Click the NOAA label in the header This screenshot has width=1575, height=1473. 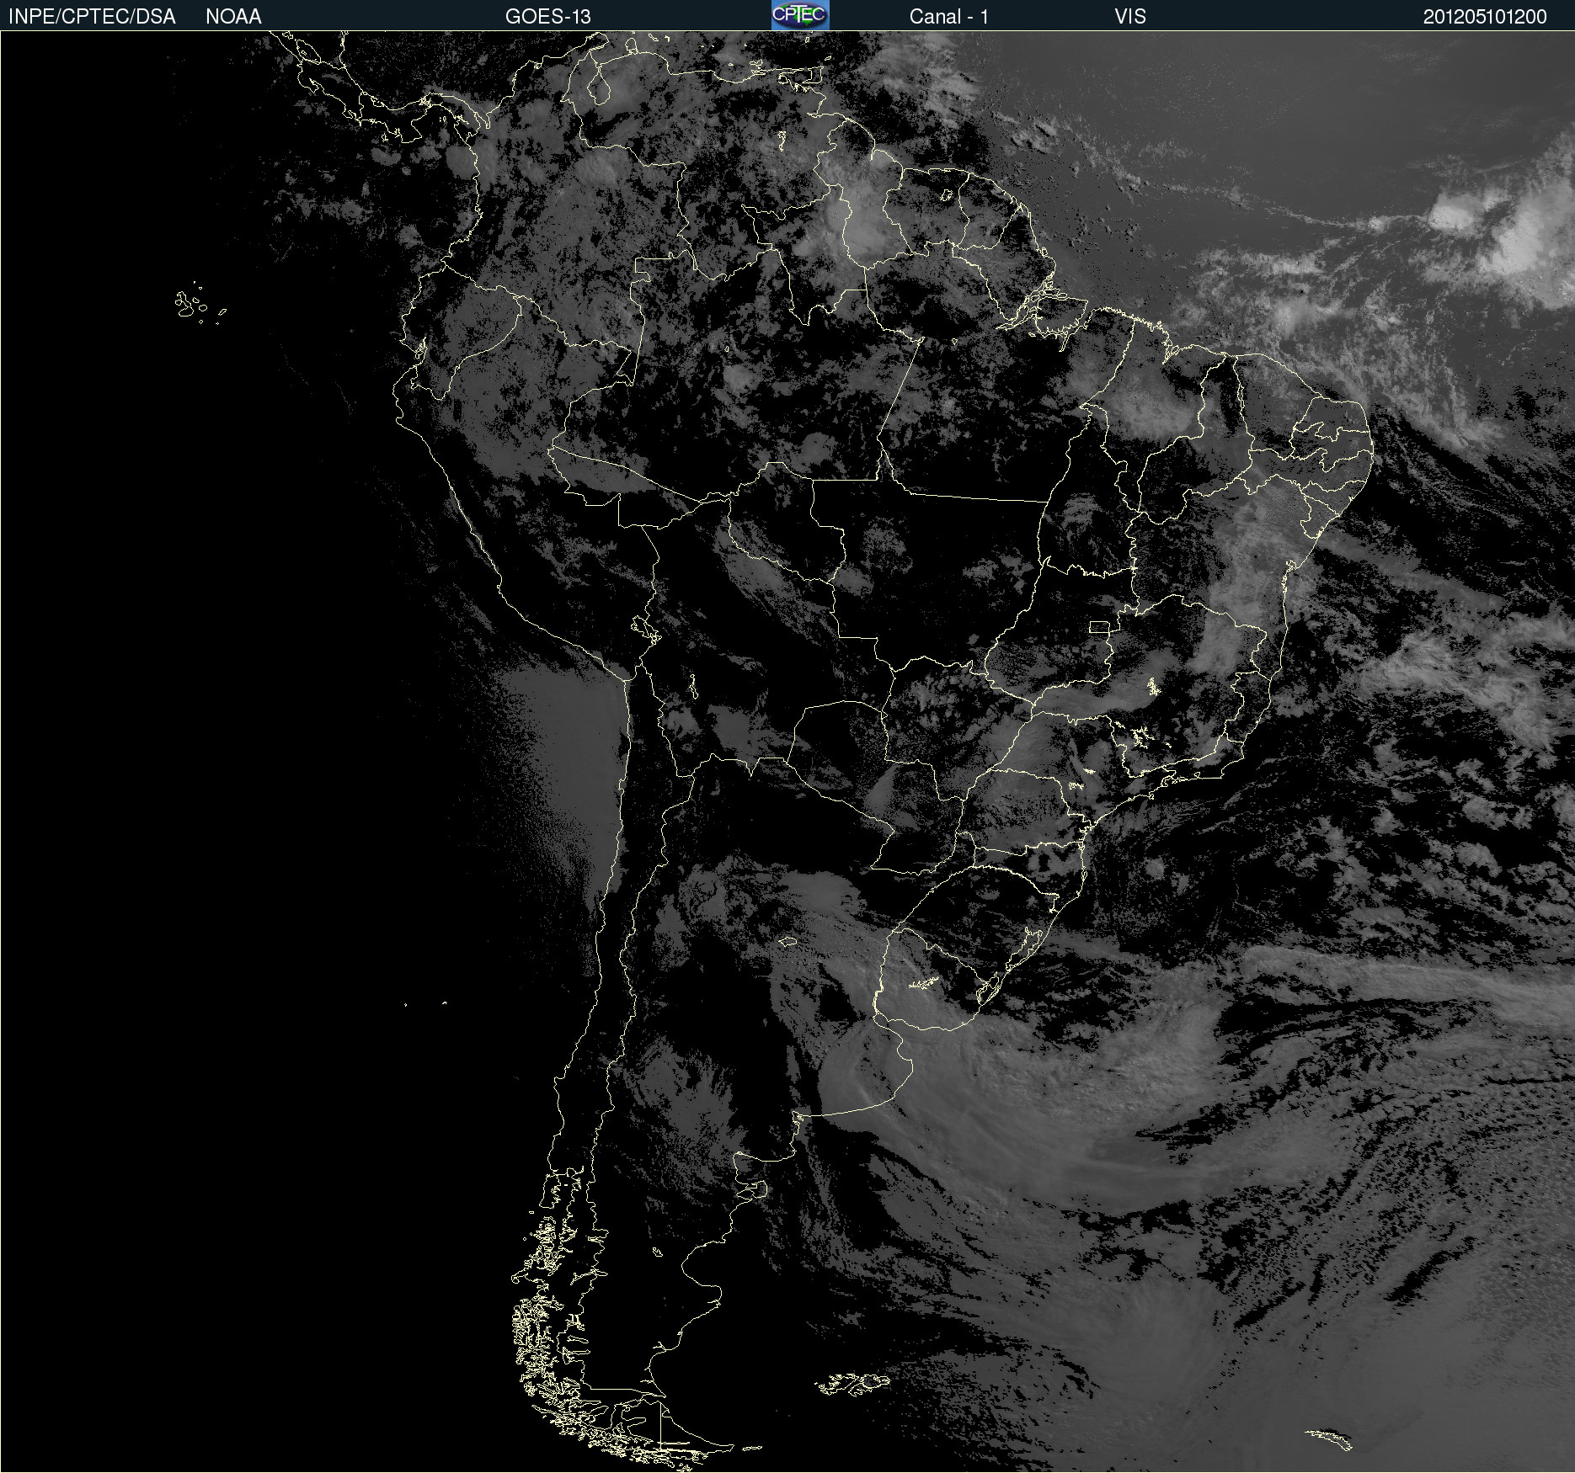coord(233,17)
